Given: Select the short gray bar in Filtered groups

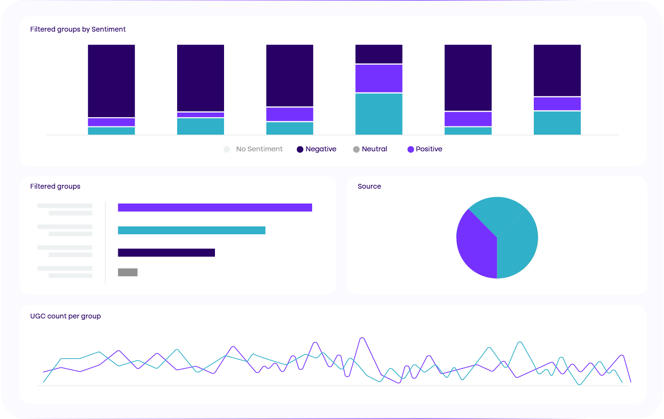Looking at the screenshot, I should [128, 272].
